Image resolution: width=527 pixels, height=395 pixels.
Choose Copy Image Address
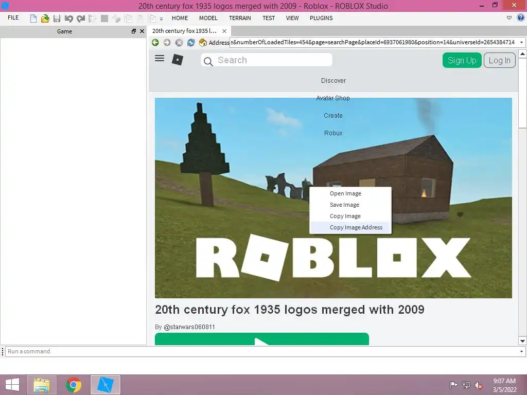coord(350,227)
